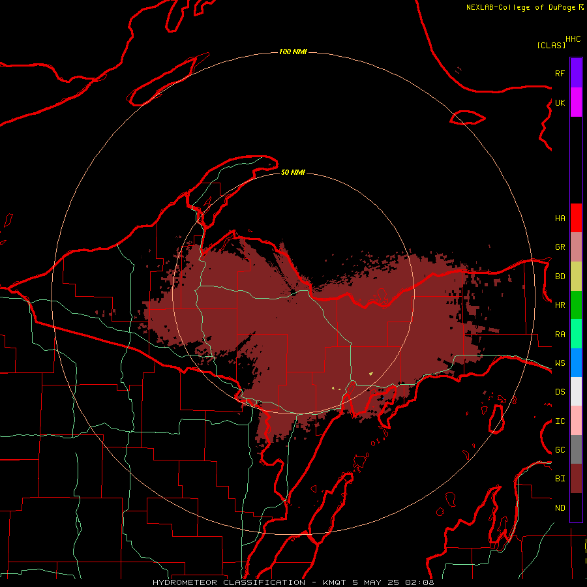
Task: Click the 02:08 timestamp
Action: point(419,582)
